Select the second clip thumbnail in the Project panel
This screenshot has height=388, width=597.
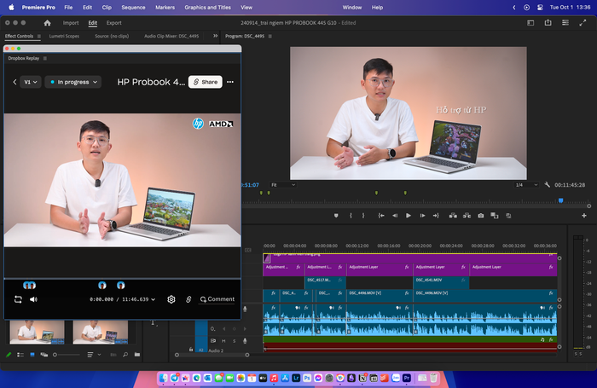coord(100,332)
